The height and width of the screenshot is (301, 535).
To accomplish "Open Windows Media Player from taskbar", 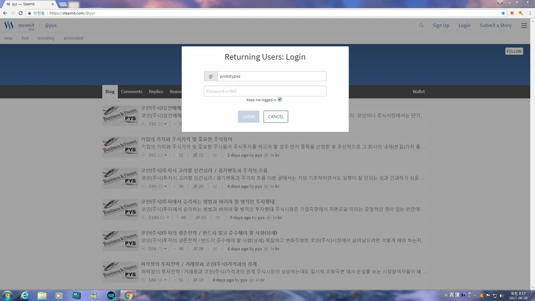I will point(59,296).
